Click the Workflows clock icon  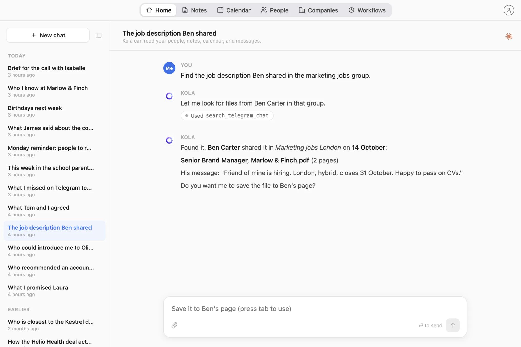(352, 10)
